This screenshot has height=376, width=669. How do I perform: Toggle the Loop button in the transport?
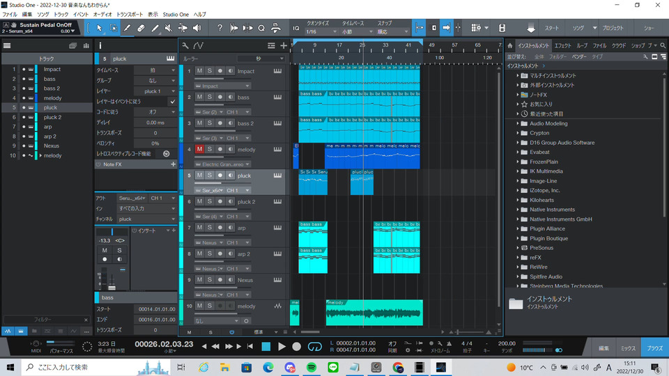tap(315, 346)
